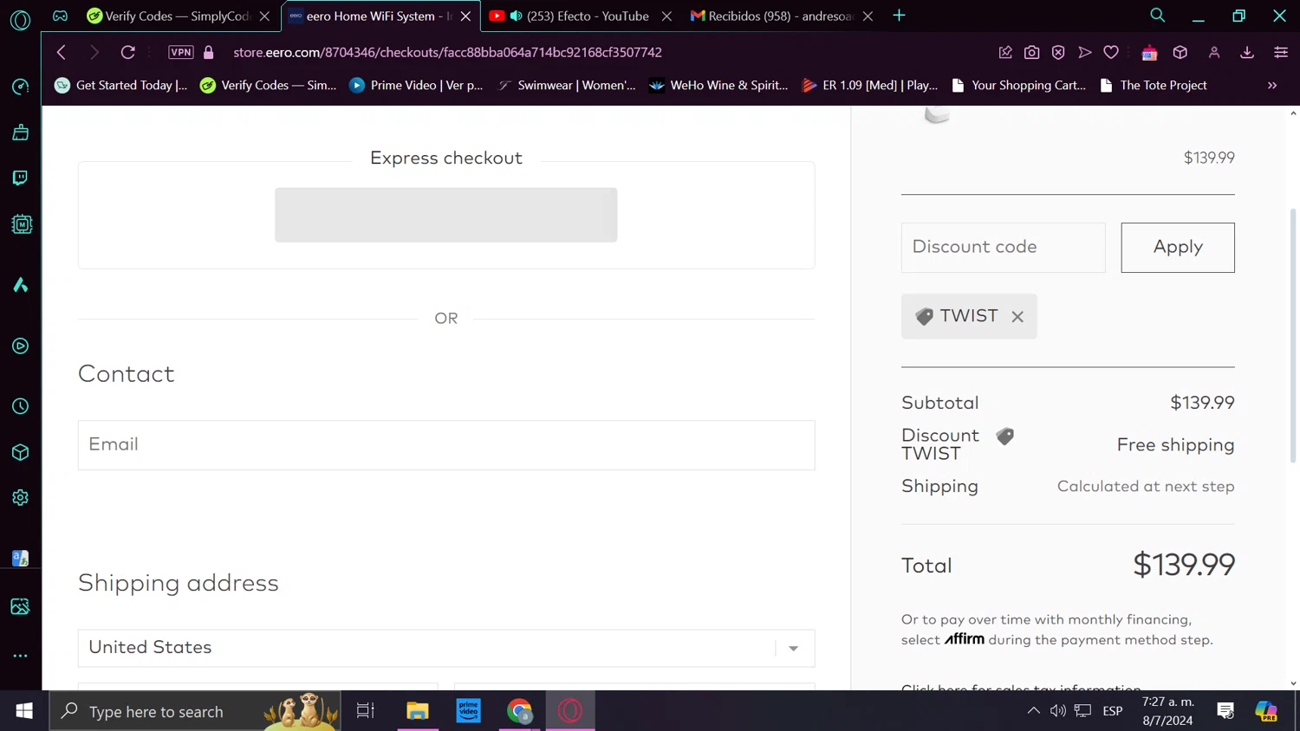The height and width of the screenshot is (731, 1300).
Task: Open History clock sidebar icon
Action: click(20, 406)
